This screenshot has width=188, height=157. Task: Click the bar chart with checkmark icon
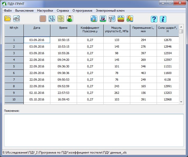(x=130, y=19)
